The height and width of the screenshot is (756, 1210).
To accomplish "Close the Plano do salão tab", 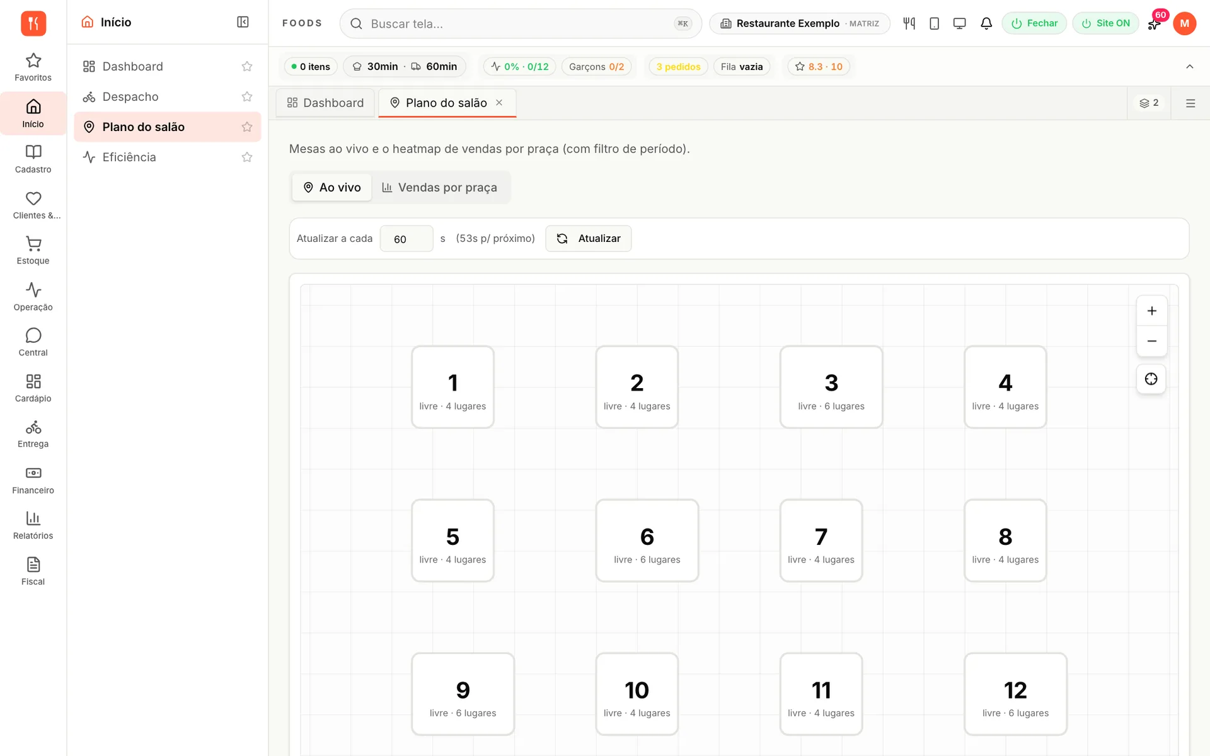I will point(499,103).
